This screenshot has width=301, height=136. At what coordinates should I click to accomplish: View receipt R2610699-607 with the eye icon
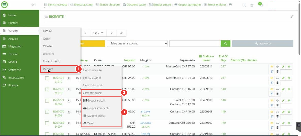pos(289,123)
